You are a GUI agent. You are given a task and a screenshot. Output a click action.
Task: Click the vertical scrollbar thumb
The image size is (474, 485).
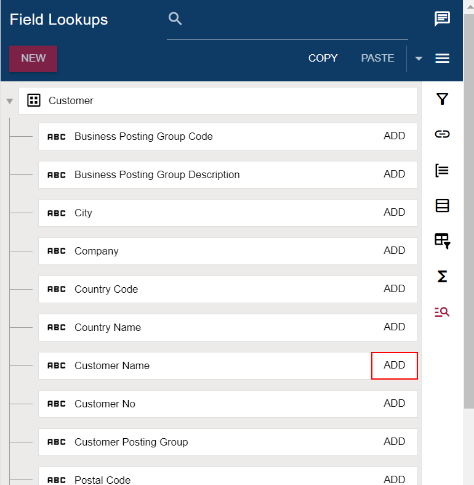tap(468, 210)
